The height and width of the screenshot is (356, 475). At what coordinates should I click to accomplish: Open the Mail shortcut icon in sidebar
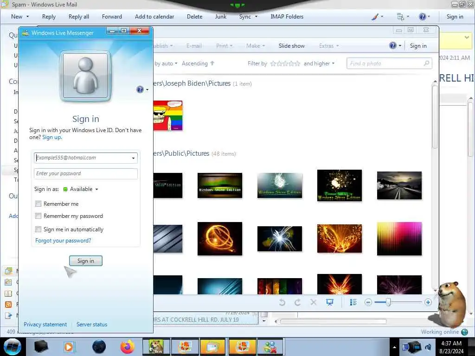tap(8, 271)
